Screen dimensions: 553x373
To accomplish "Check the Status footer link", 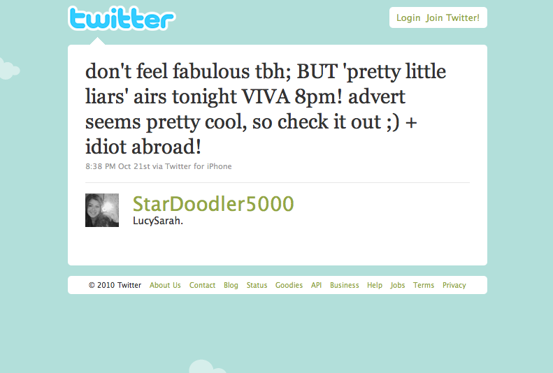I will pyautogui.click(x=257, y=285).
